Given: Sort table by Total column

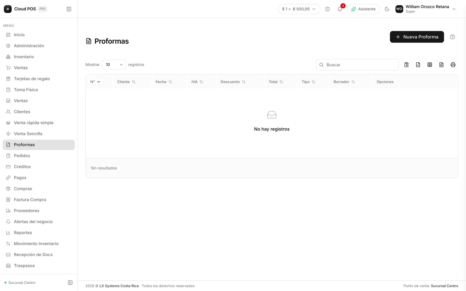Looking at the screenshot, I should [276, 82].
